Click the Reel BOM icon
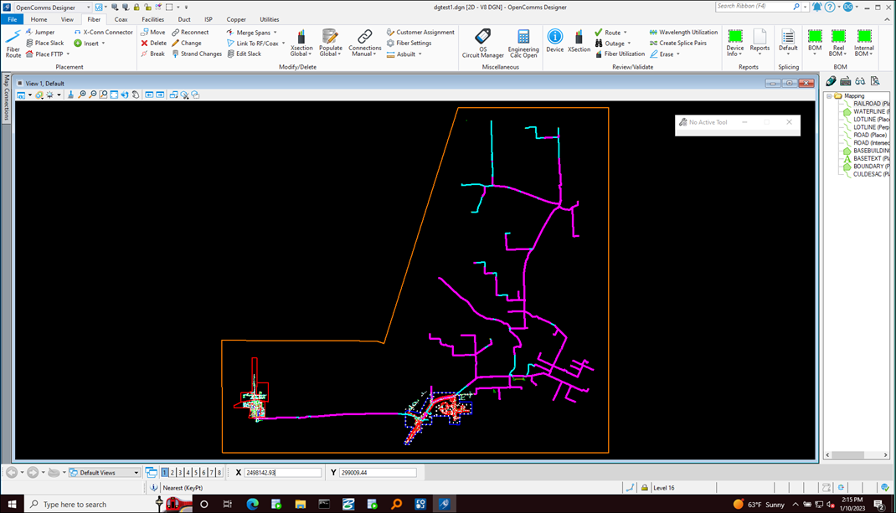Image resolution: width=896 pixels, height=513 pixels. click(838, 43)
